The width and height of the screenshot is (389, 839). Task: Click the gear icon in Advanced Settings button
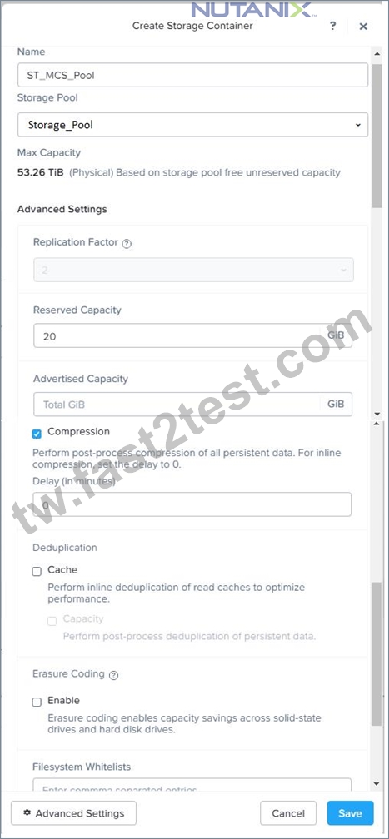point(27,812)
